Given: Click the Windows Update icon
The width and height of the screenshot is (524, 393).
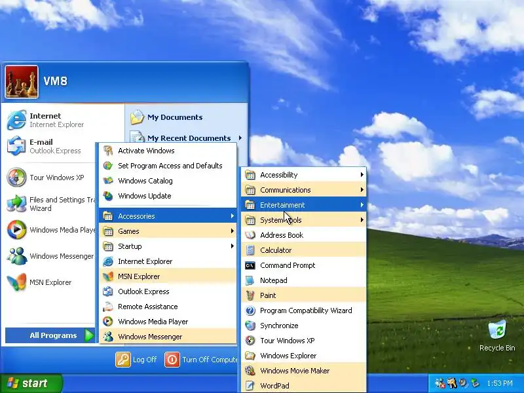Looking at the screenshot, I should 108,196.
